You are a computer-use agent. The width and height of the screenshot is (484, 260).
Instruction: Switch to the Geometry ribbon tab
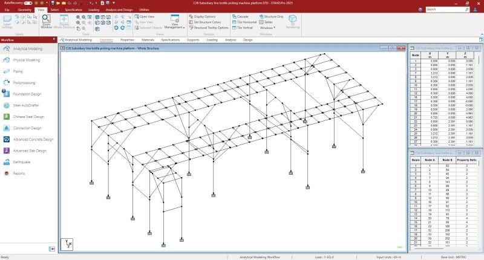(x=24, y=10)
